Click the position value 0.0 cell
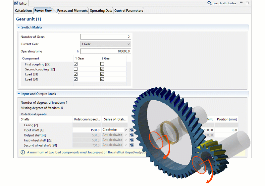Image resolution: width=265 pixels, height=186 pixels. [227, 130]
